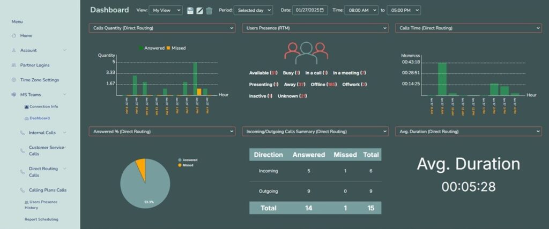The image size is (549, 229).
Task: Click the users presence people graphic
Action: [x=306, y=53]
